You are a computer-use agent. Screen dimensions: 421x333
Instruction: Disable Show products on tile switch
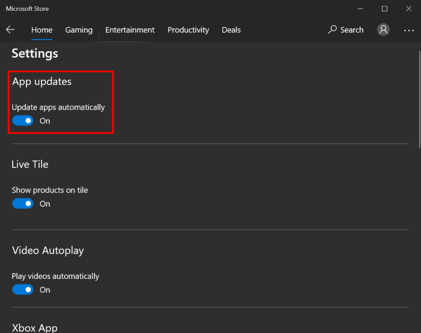point(23,204)
